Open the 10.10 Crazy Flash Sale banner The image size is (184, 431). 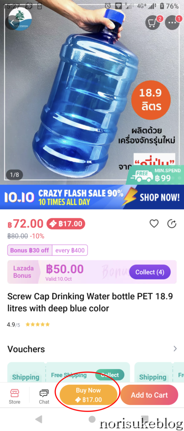pyautogui.click(x=92, y=197)
